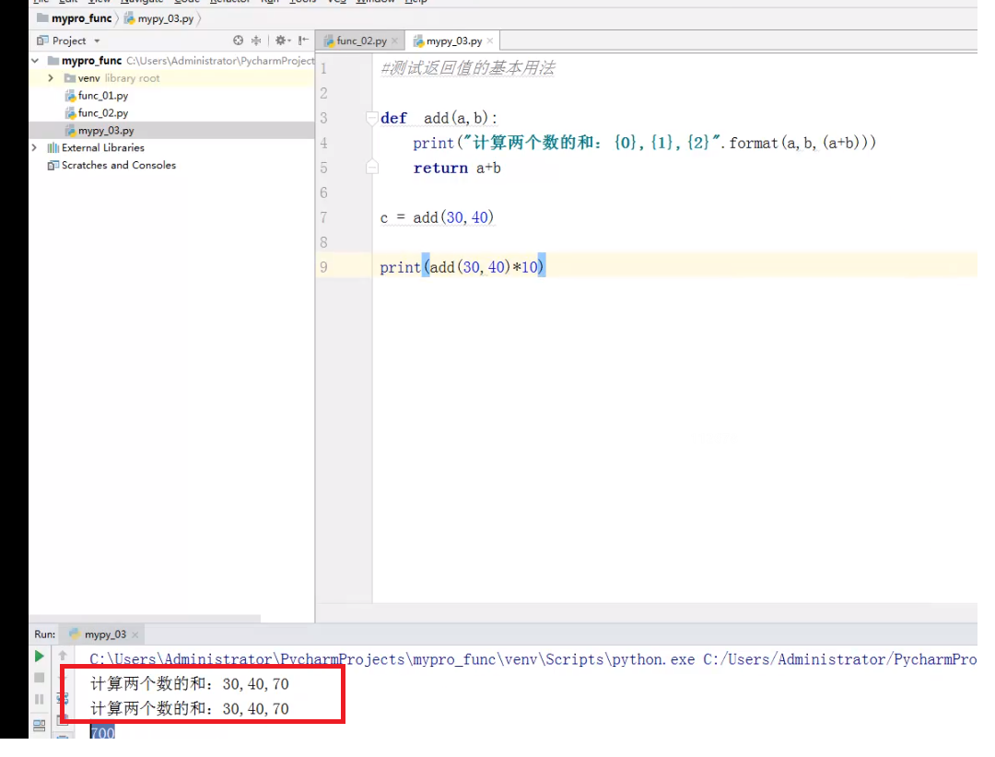Click the up arrow in Run console
The width and height of the screenshot is (995, 757).
63,656
